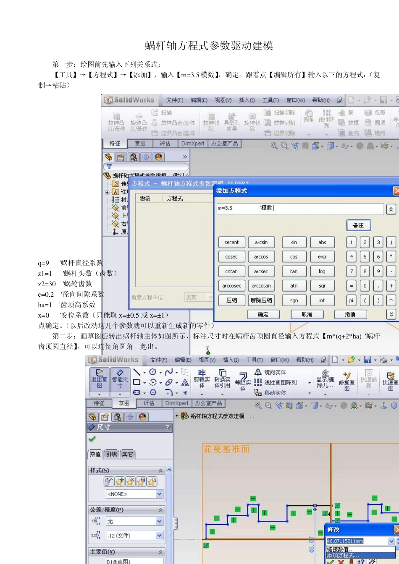Click the Extruded Cut (拉伸切除) tool
Image resolution: width=399 pixels, height=564 pixels.
tap(211, 122)
